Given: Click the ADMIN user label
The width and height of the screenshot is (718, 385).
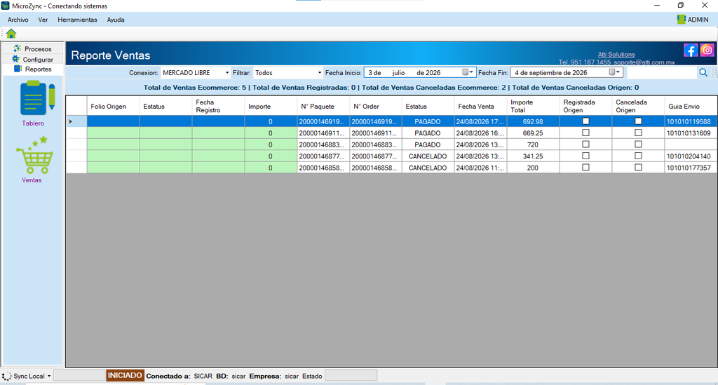Looking at the screenshot, I should pos(698,20).
